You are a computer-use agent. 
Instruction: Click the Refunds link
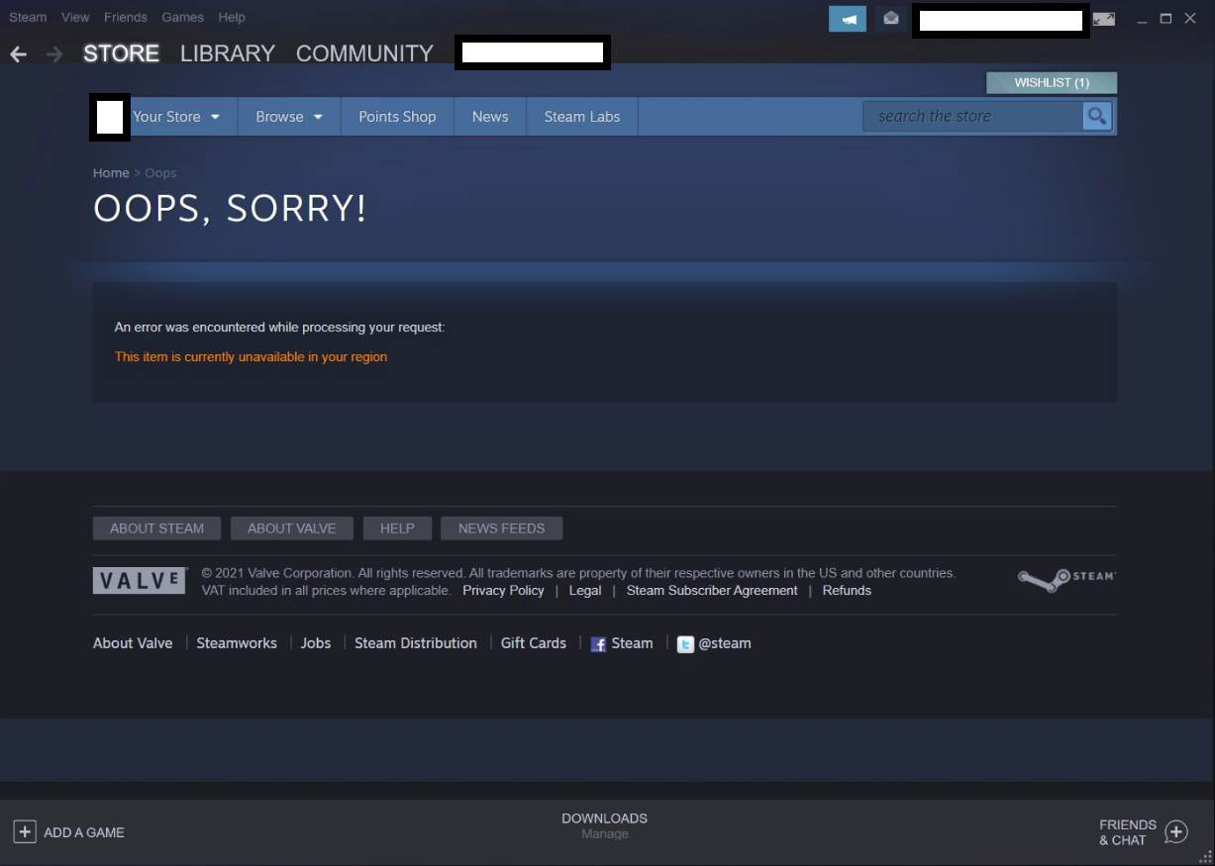pyautogui.click(x=847, y=590)
